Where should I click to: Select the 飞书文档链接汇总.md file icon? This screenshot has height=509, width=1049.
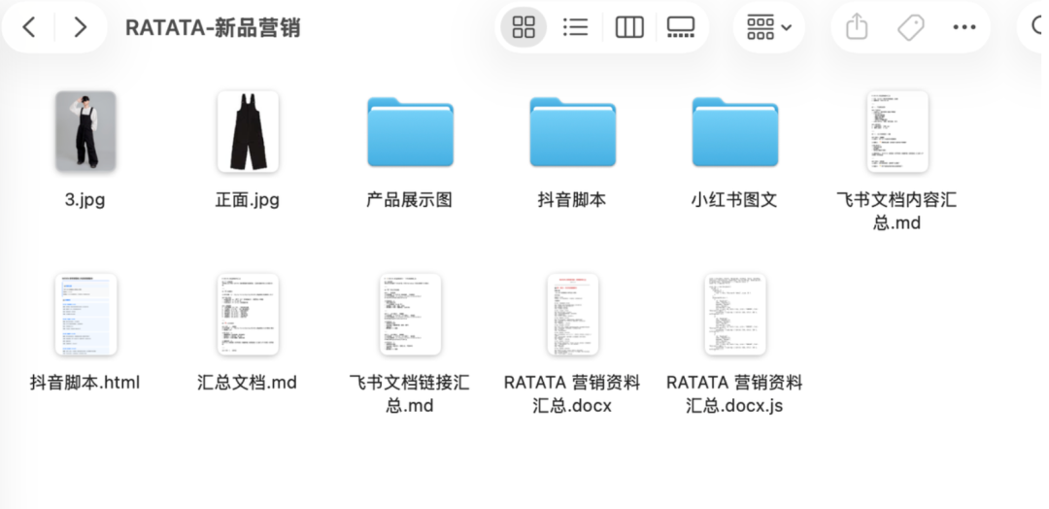410,315
